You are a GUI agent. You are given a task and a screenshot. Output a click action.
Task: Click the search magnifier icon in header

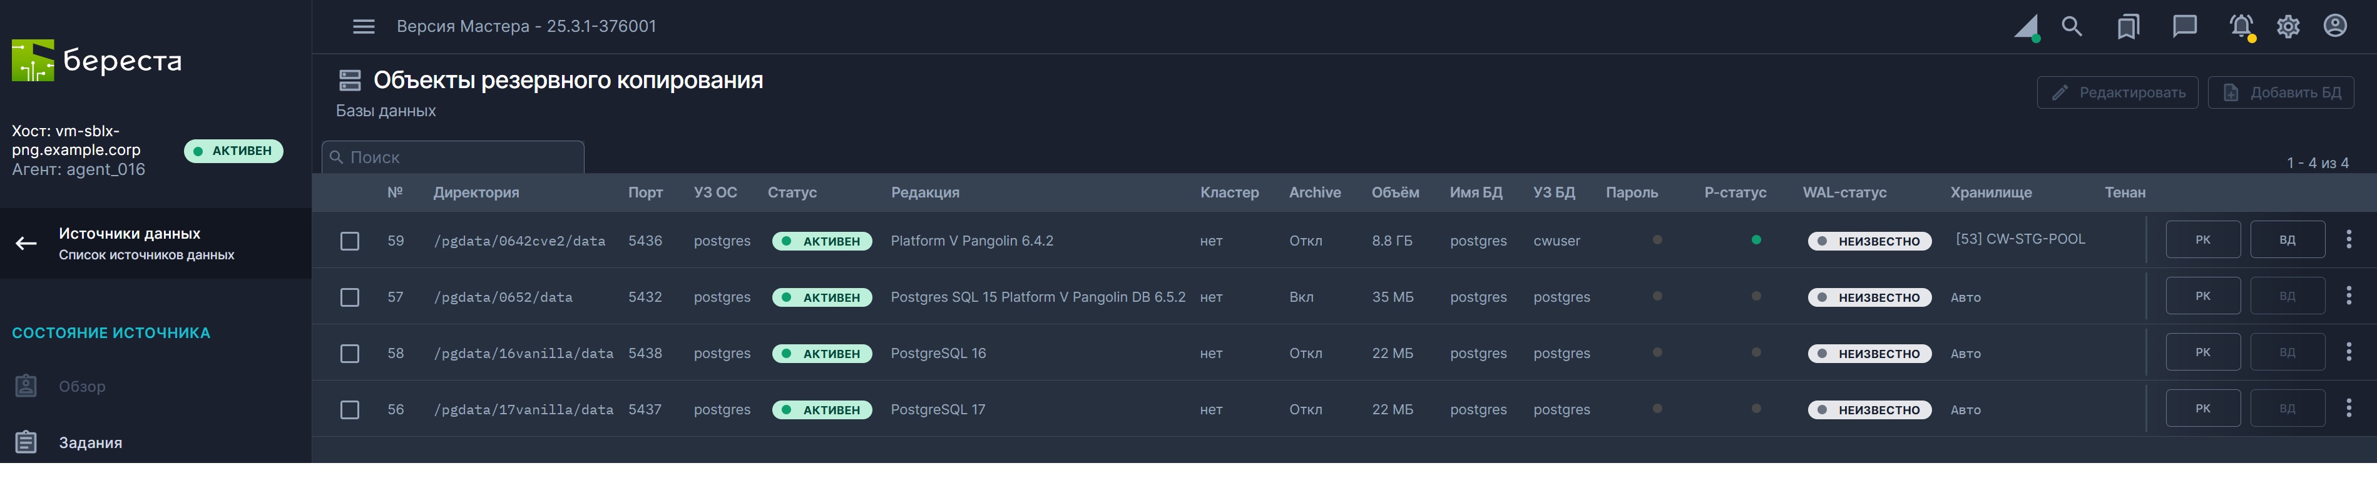(2072, 27)
